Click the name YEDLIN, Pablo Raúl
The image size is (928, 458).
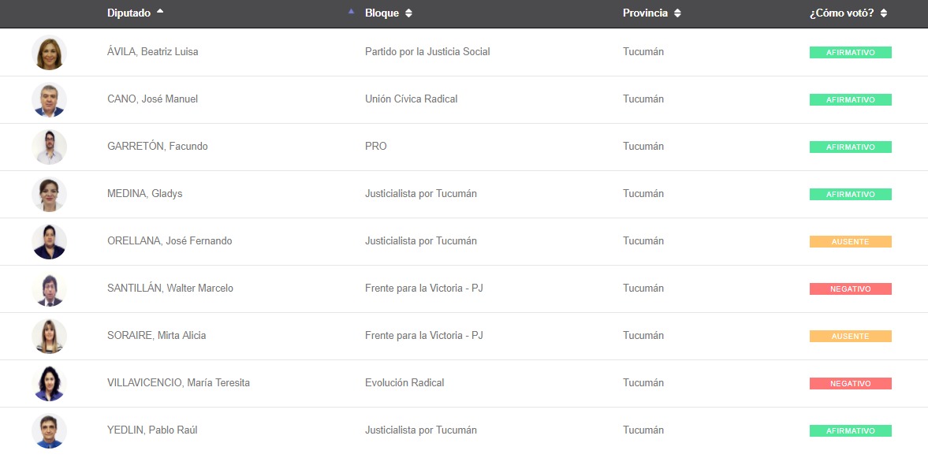(x=152, y=430)
